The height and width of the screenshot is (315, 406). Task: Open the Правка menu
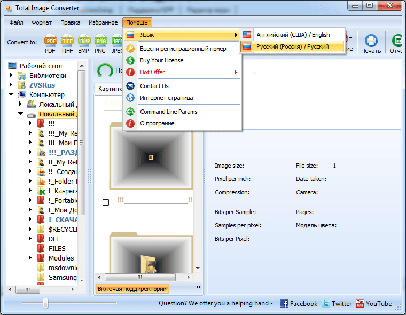70,22
